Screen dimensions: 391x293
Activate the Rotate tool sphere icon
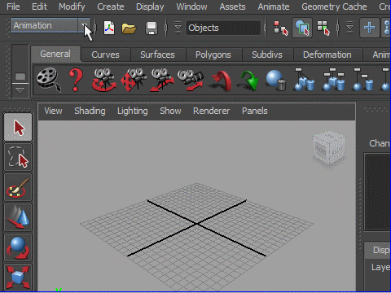tap(18, 247)
